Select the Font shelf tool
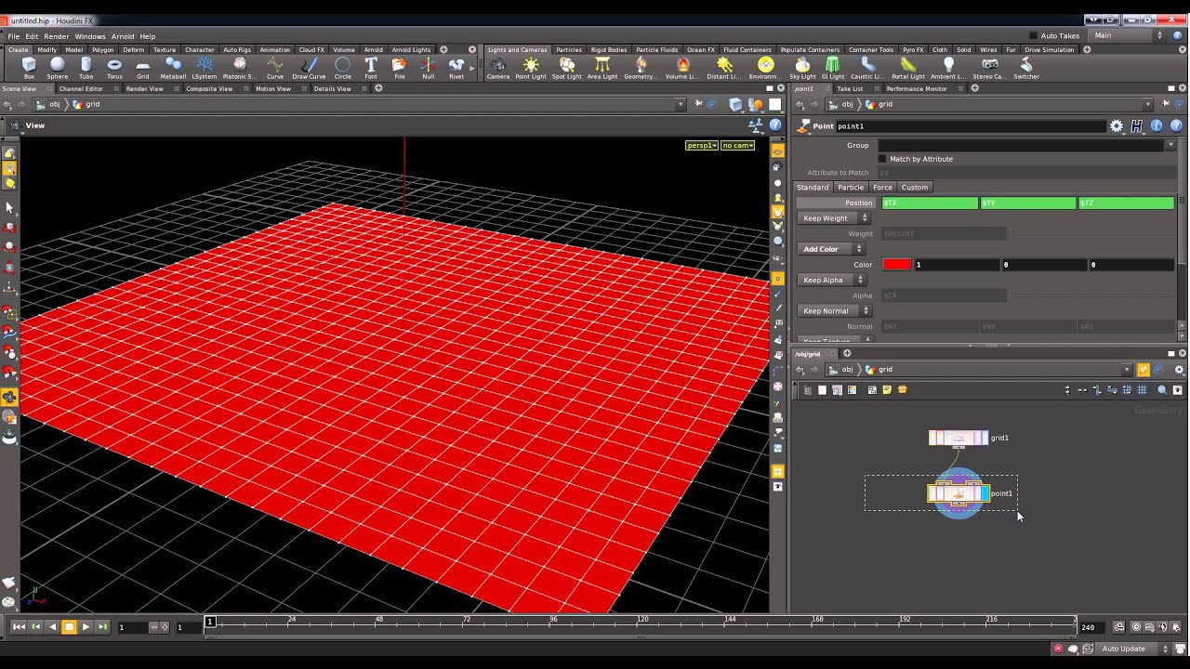The image size is (1190, 669). [371, 68]
